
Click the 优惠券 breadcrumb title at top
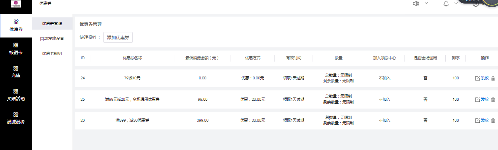point(45,4)
